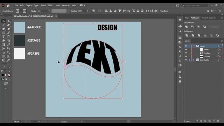Open the File menu
Image resolution: width=224 pixels, height=126 pixels.
16,6
